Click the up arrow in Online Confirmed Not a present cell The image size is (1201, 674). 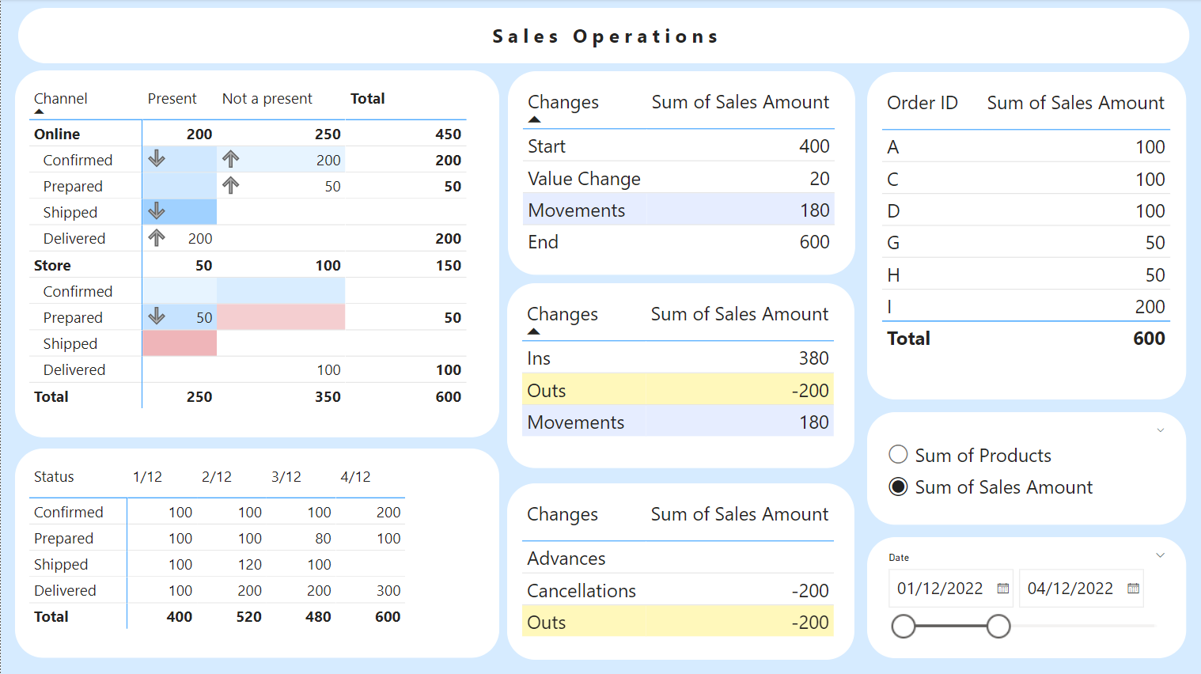click(230, 159)
